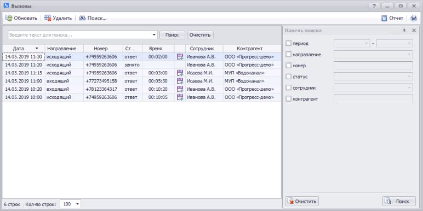Click the printer icon in toolbar

pos(414,18)
